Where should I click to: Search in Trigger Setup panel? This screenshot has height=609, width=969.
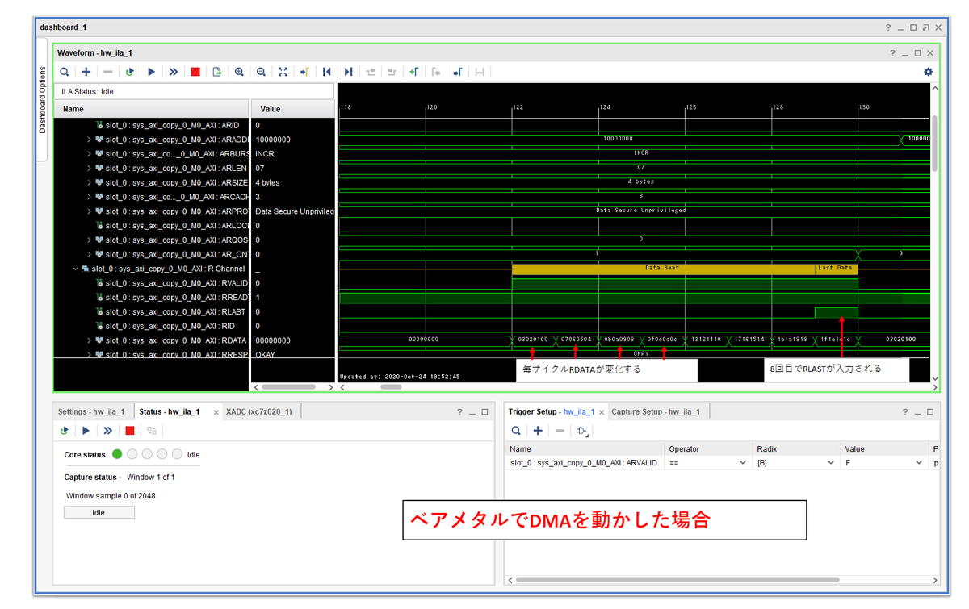516,431
